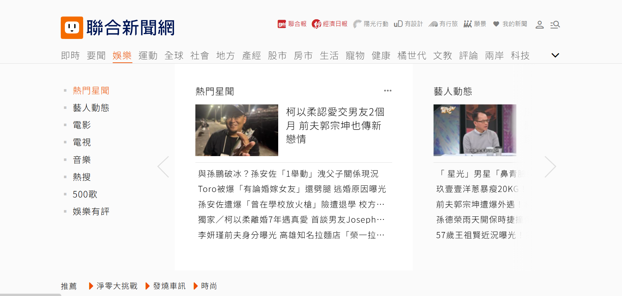Select 電影 in the sidebar list
622x296 pixels.
point(82,125)
